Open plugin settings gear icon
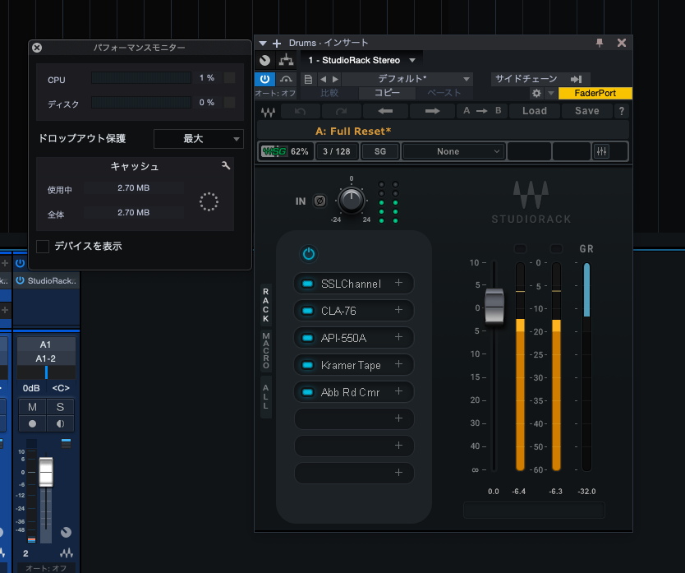The height and width of the screenshot is (573, 685). coord(536,93)
